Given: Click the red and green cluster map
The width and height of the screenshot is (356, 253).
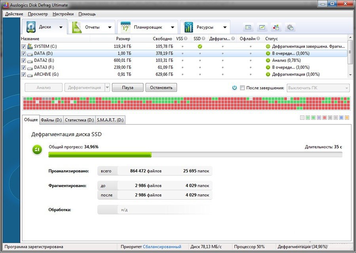Looking at the screenshot, I should (x=186, y=103).
